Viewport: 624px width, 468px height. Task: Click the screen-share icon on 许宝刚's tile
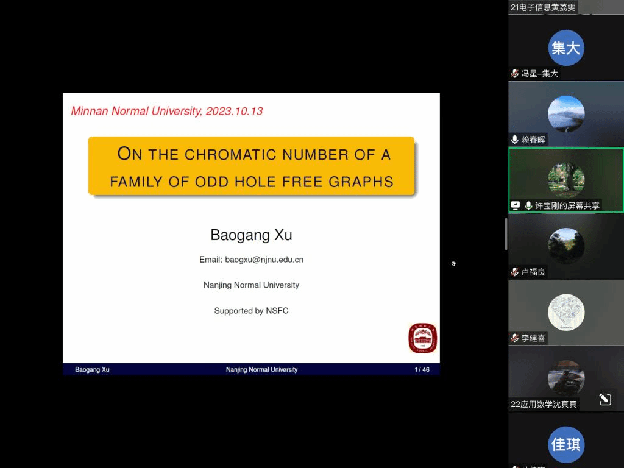[516, 206]
